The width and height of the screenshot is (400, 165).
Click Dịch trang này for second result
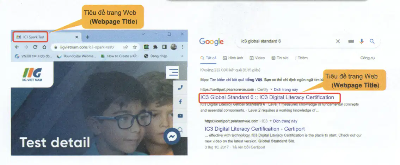pyautogui.click(x=285, y=121)
